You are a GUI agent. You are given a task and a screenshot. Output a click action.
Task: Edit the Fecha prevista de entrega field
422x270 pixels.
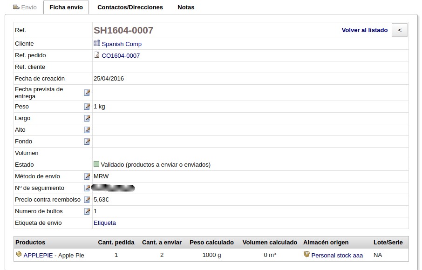87,93
